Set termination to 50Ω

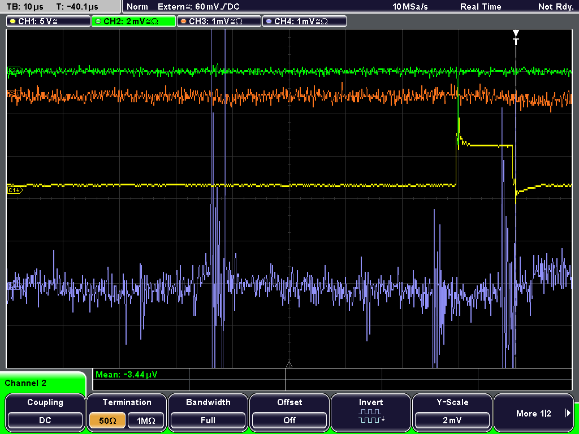click(x=107, y=420)
